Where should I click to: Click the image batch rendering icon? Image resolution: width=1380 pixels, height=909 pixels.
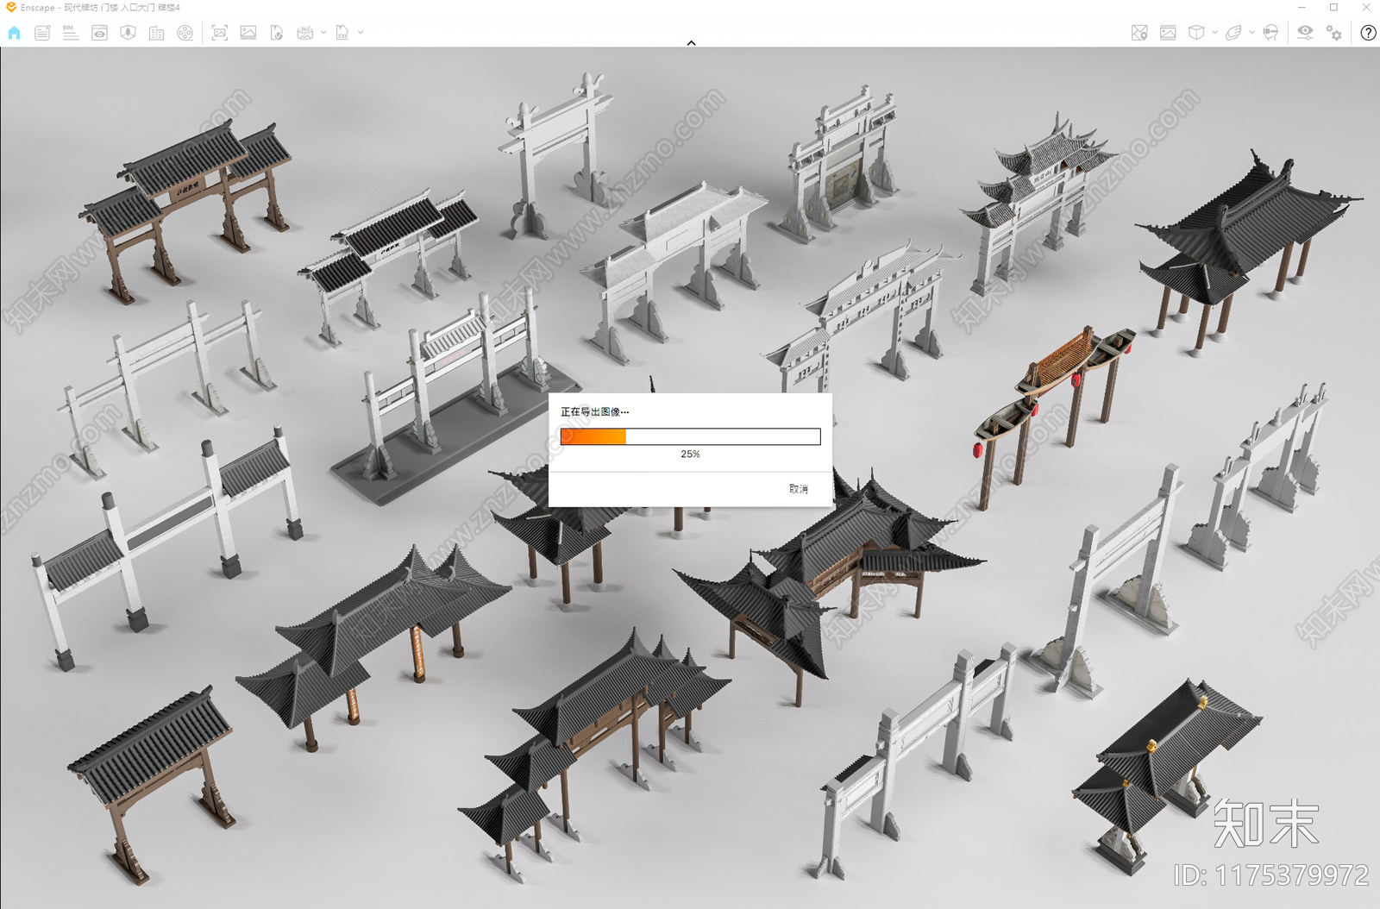248,33
